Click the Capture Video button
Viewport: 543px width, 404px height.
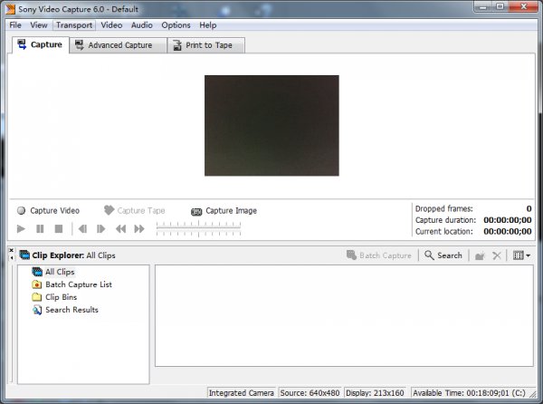[49, 211]
